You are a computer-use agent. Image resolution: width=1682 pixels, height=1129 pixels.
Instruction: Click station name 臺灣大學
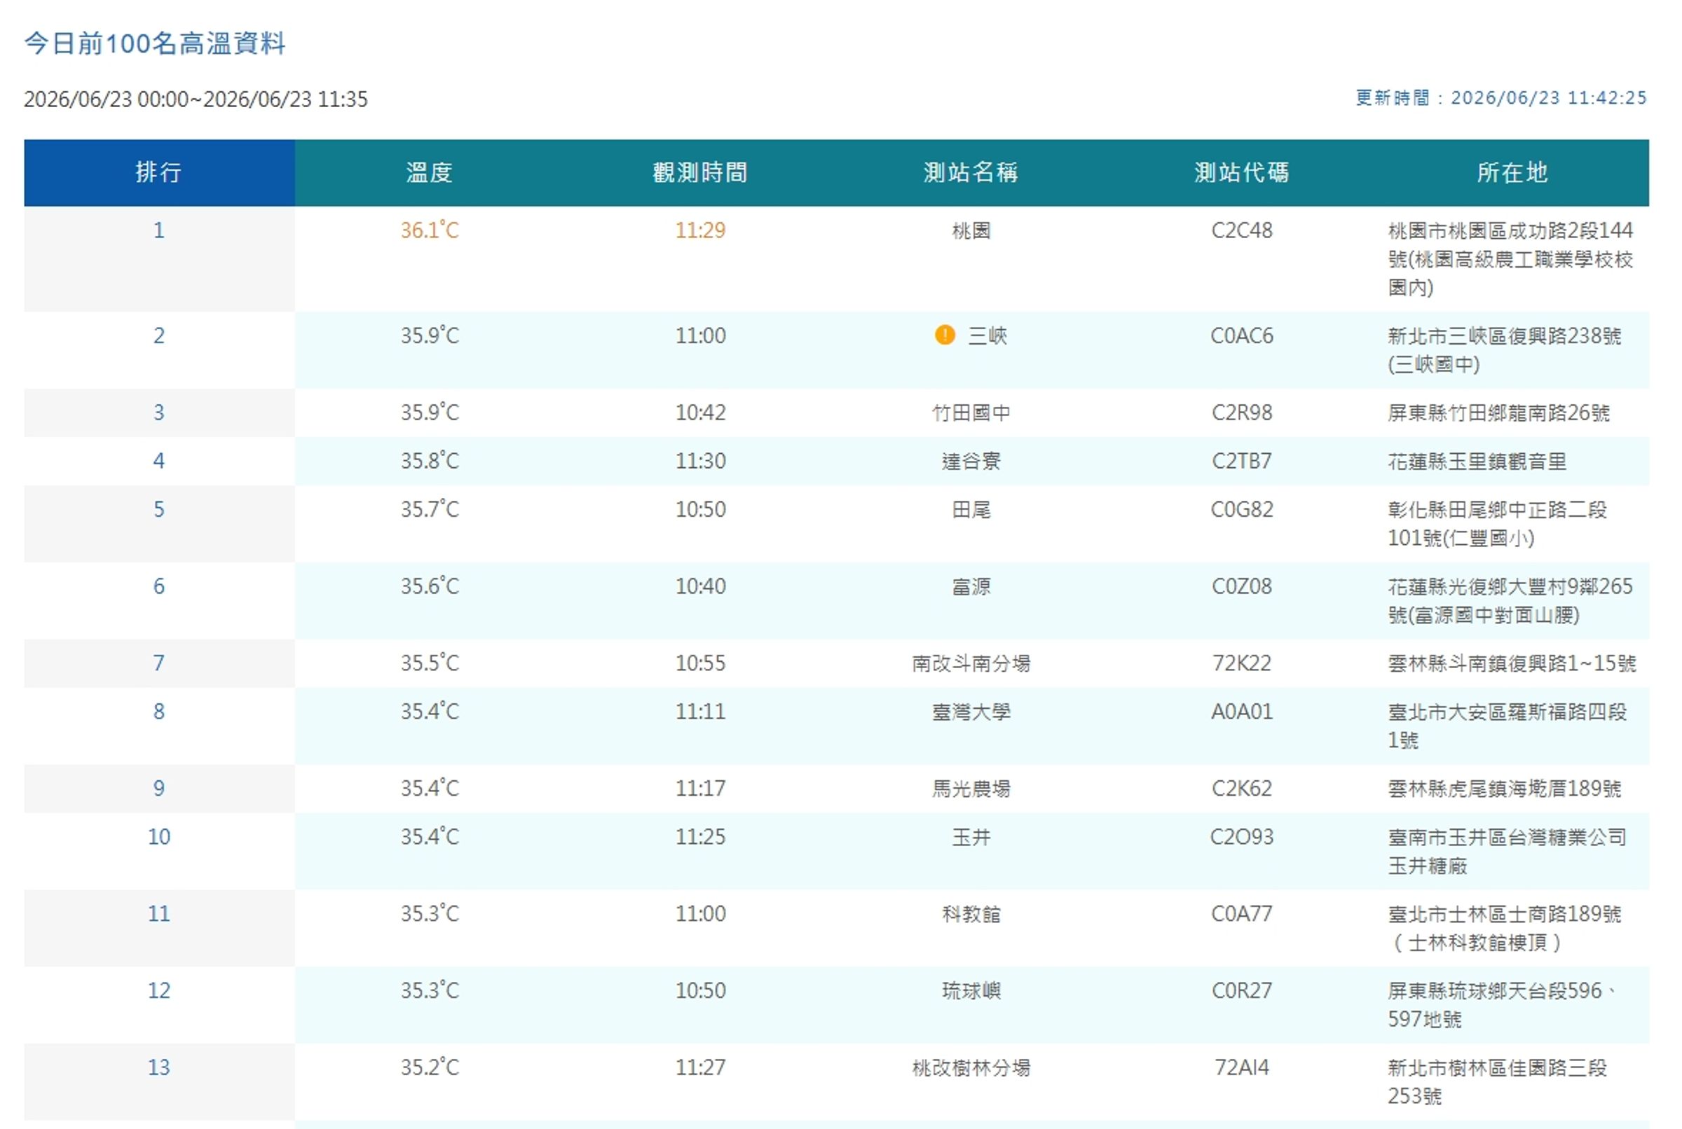click(971, 712)
